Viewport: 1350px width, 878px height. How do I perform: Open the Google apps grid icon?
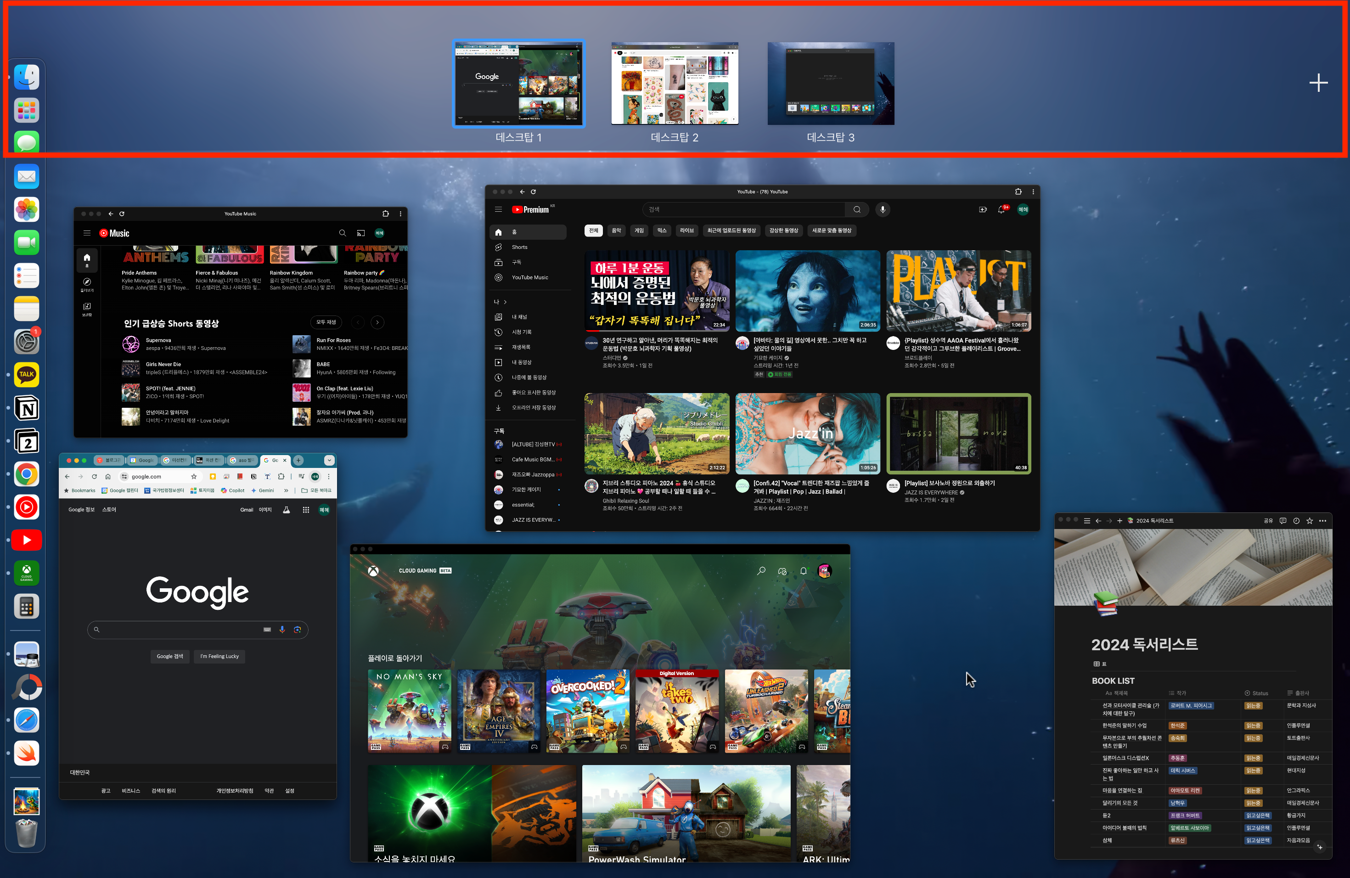tap(306, 510)
